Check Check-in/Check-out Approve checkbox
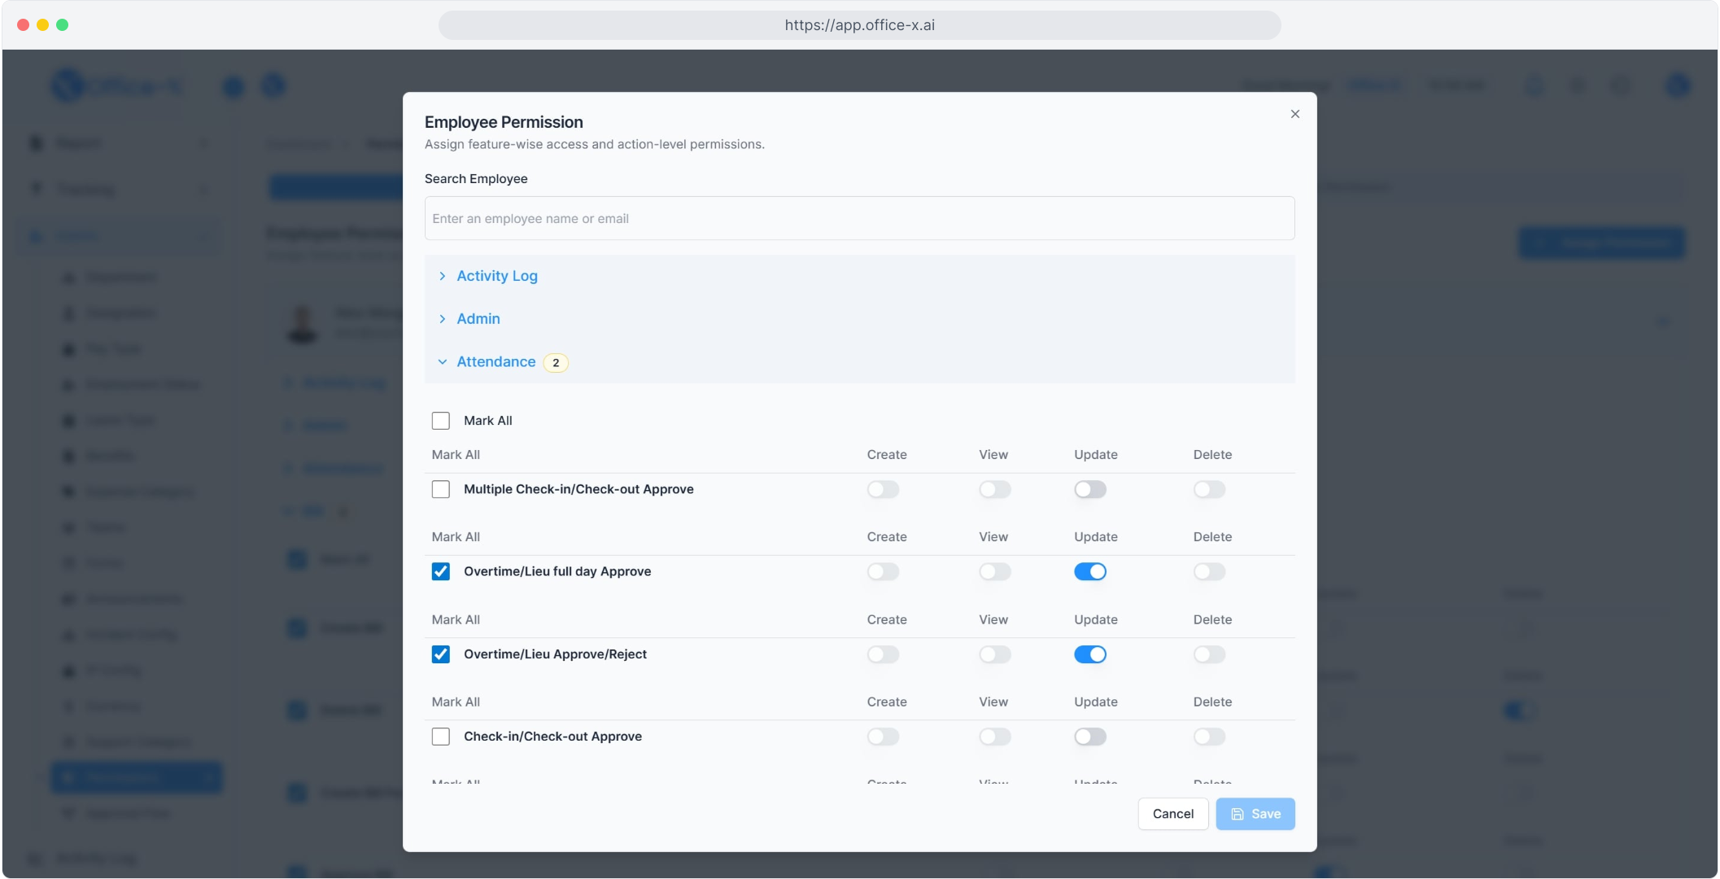Image resolution: width=1720 pixels, height=879 pixels. pos(440,737)
